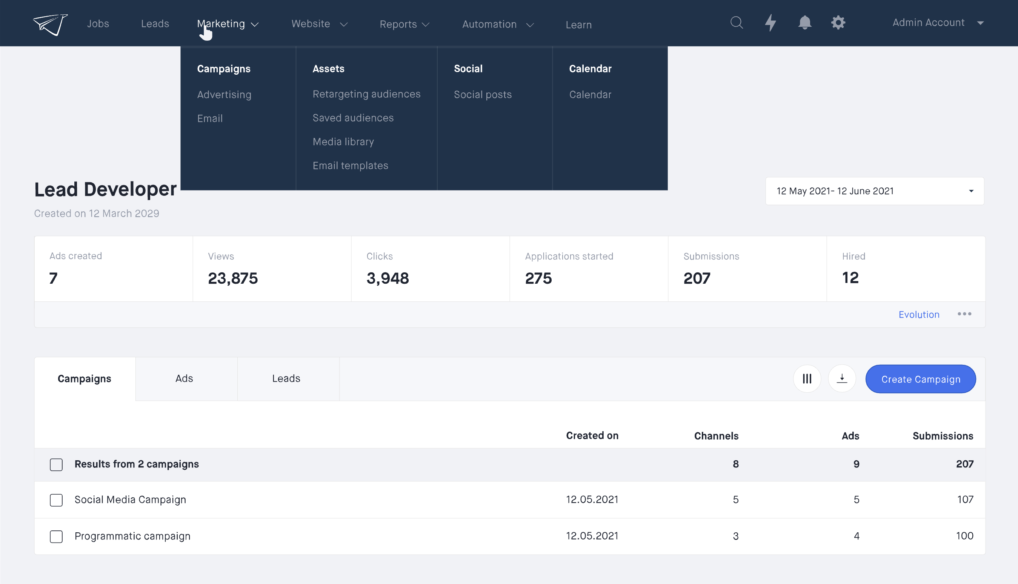Click the download export icon button
This screenshot has height=584, width=1018.
pos(842,379)
